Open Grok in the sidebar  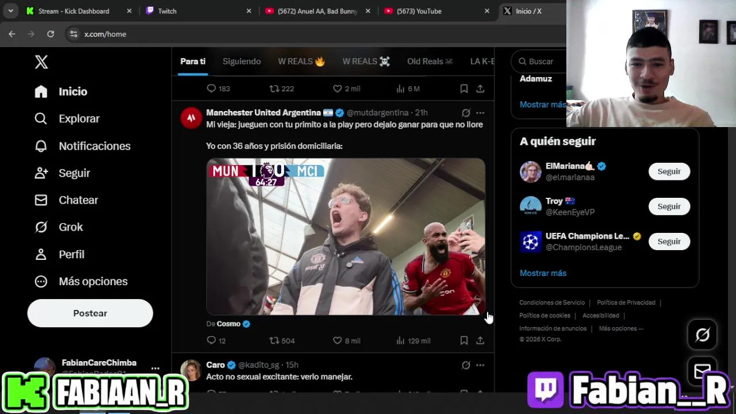pyautogui.click(x=59, y=227)
